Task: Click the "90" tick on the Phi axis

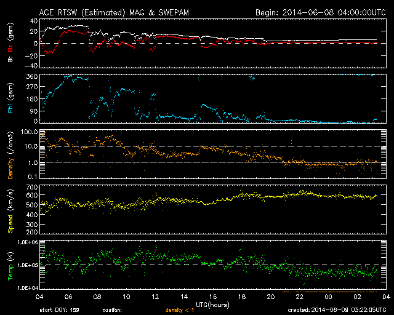Action: tap(34, 111)
